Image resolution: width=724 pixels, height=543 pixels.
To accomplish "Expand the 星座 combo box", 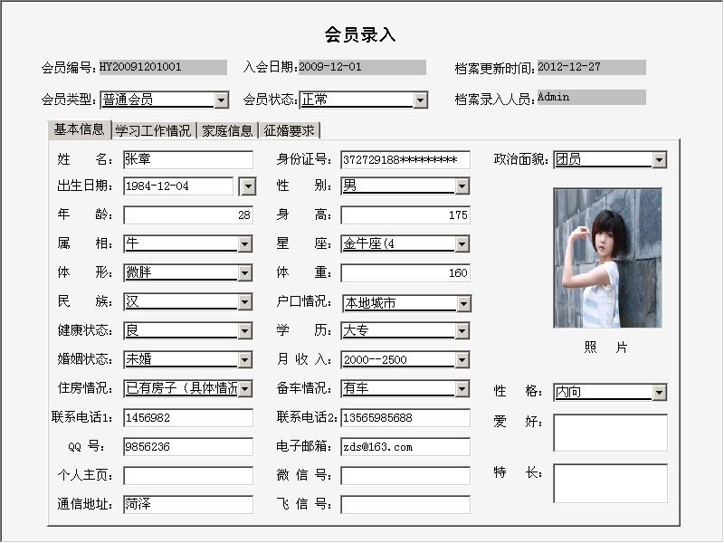I will click(x=462, y=244).
